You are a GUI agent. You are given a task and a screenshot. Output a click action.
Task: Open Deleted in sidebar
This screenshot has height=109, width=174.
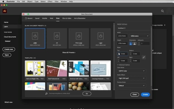(x=7, y=41)
